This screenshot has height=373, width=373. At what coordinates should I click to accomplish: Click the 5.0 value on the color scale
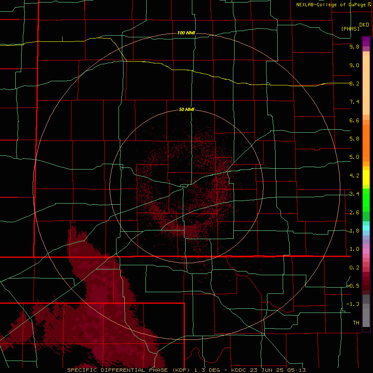tap(354, 157)
